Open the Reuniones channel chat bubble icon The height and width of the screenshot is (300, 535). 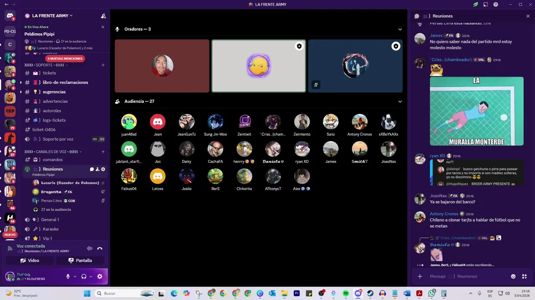click(x=92, y=169)
